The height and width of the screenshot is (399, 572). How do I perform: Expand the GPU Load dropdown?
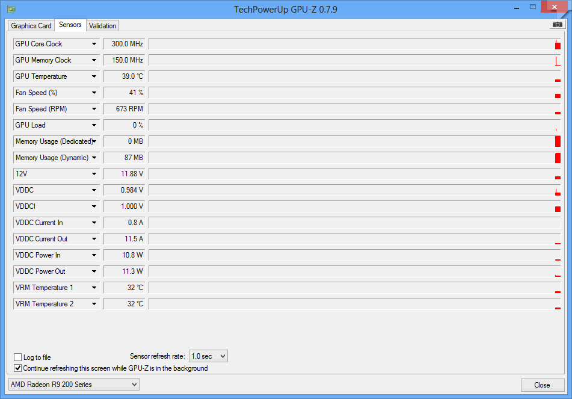point(57,125)
